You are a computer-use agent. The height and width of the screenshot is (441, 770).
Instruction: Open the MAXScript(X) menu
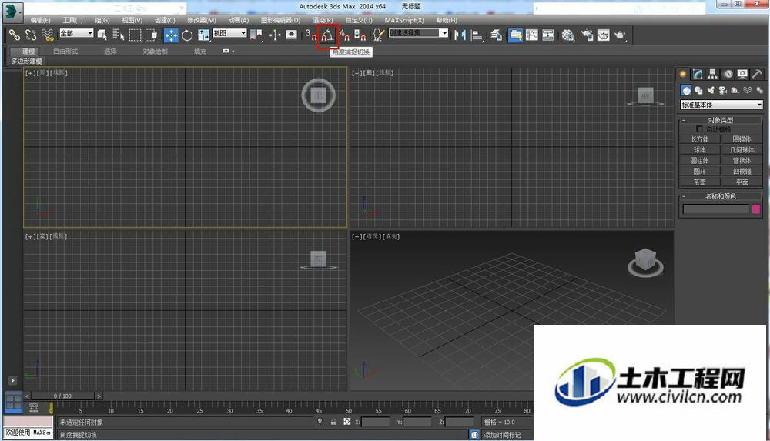[404, 20]
